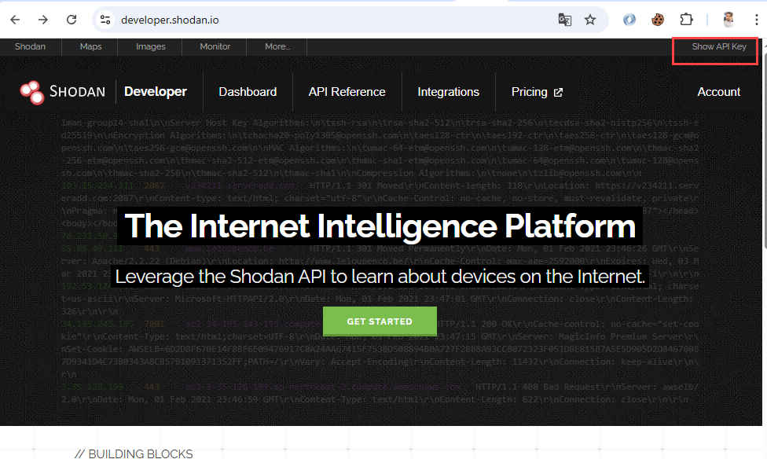This screenshot has height=459, width=767.
Task: Open Images in the top bar
Action: 151,46
